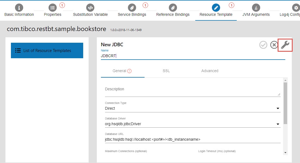300x163 pixels.
Task: Click the form's vertical scrollbar thumb
Action: [285, 103]
